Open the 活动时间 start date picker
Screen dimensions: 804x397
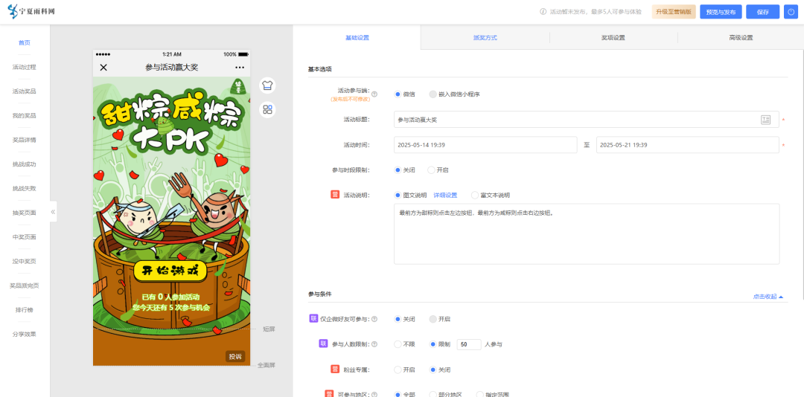coord(485,145)
